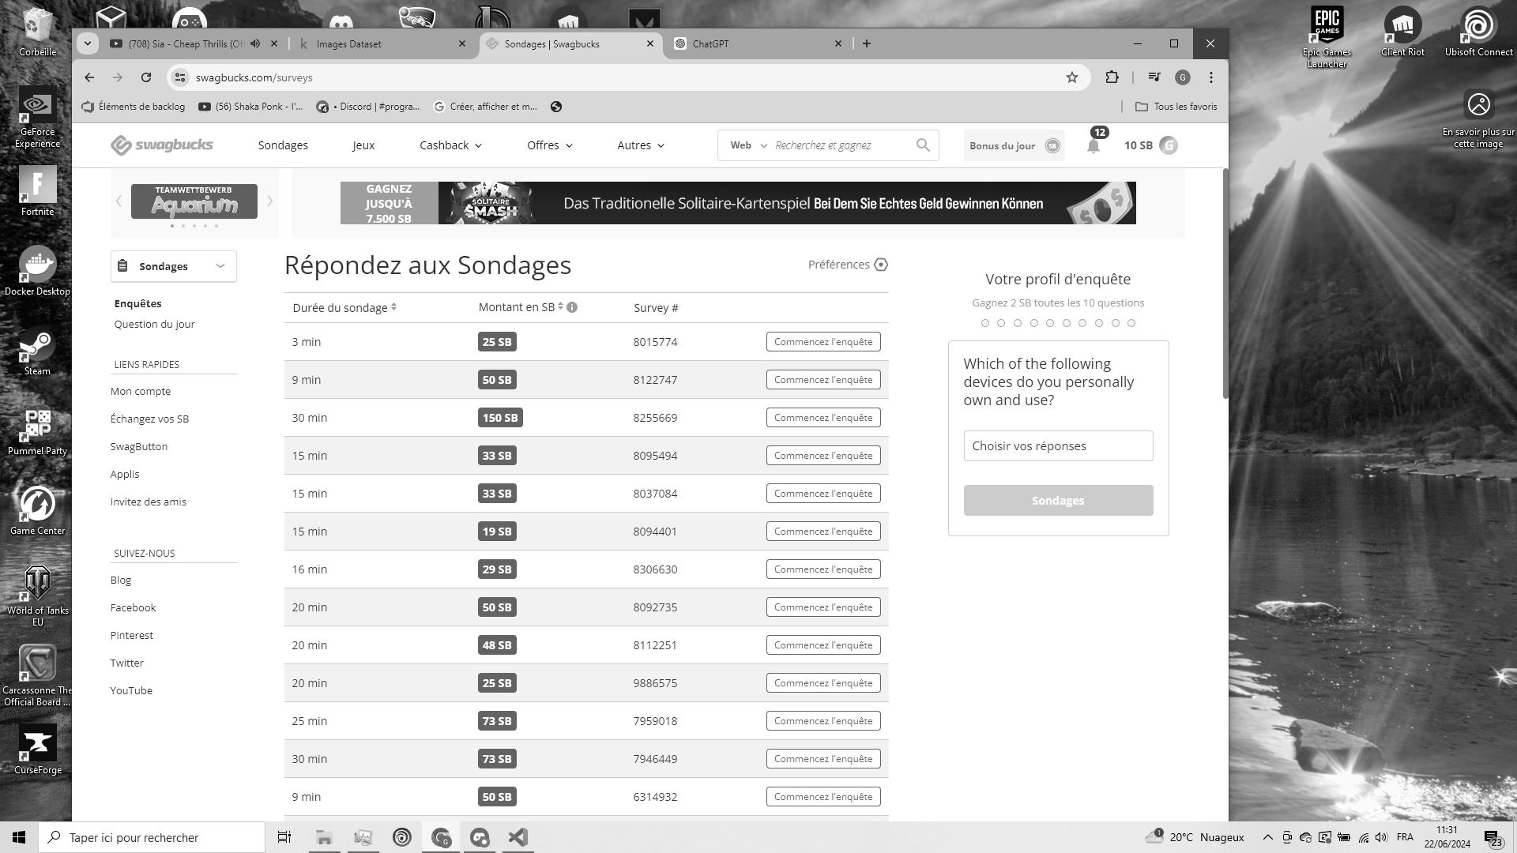This screenshot has width=1517, height=853.
Task: Select the CurseForge desktop icon
Action: click(37, 750)
